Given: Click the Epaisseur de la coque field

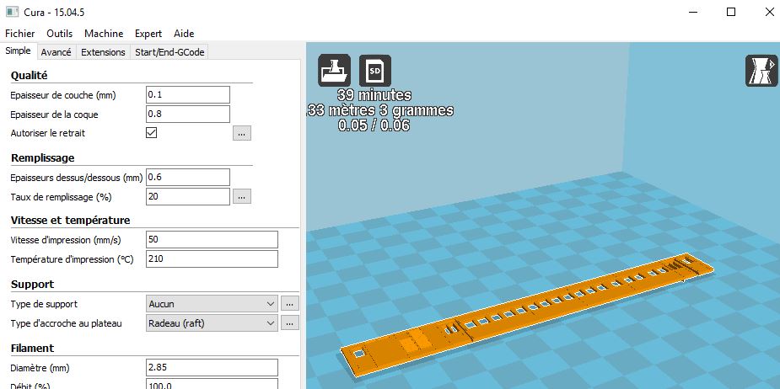Looking at the screenshot, I should pyautogui.click(x=188, y=114).
